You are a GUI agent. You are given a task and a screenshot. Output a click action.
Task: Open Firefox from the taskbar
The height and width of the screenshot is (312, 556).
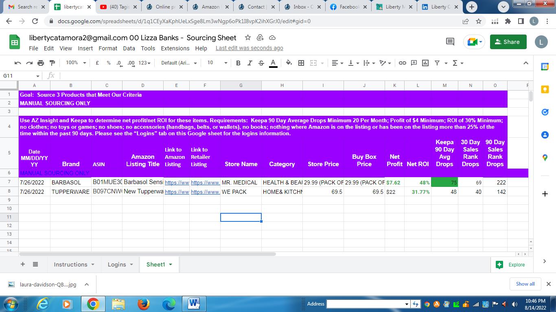pyautogui.click(x=143, y=304)
